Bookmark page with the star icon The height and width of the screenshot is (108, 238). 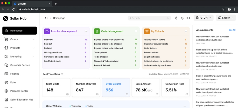tap(223, 9)
